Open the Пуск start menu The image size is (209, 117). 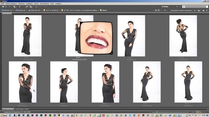[4, 115]
